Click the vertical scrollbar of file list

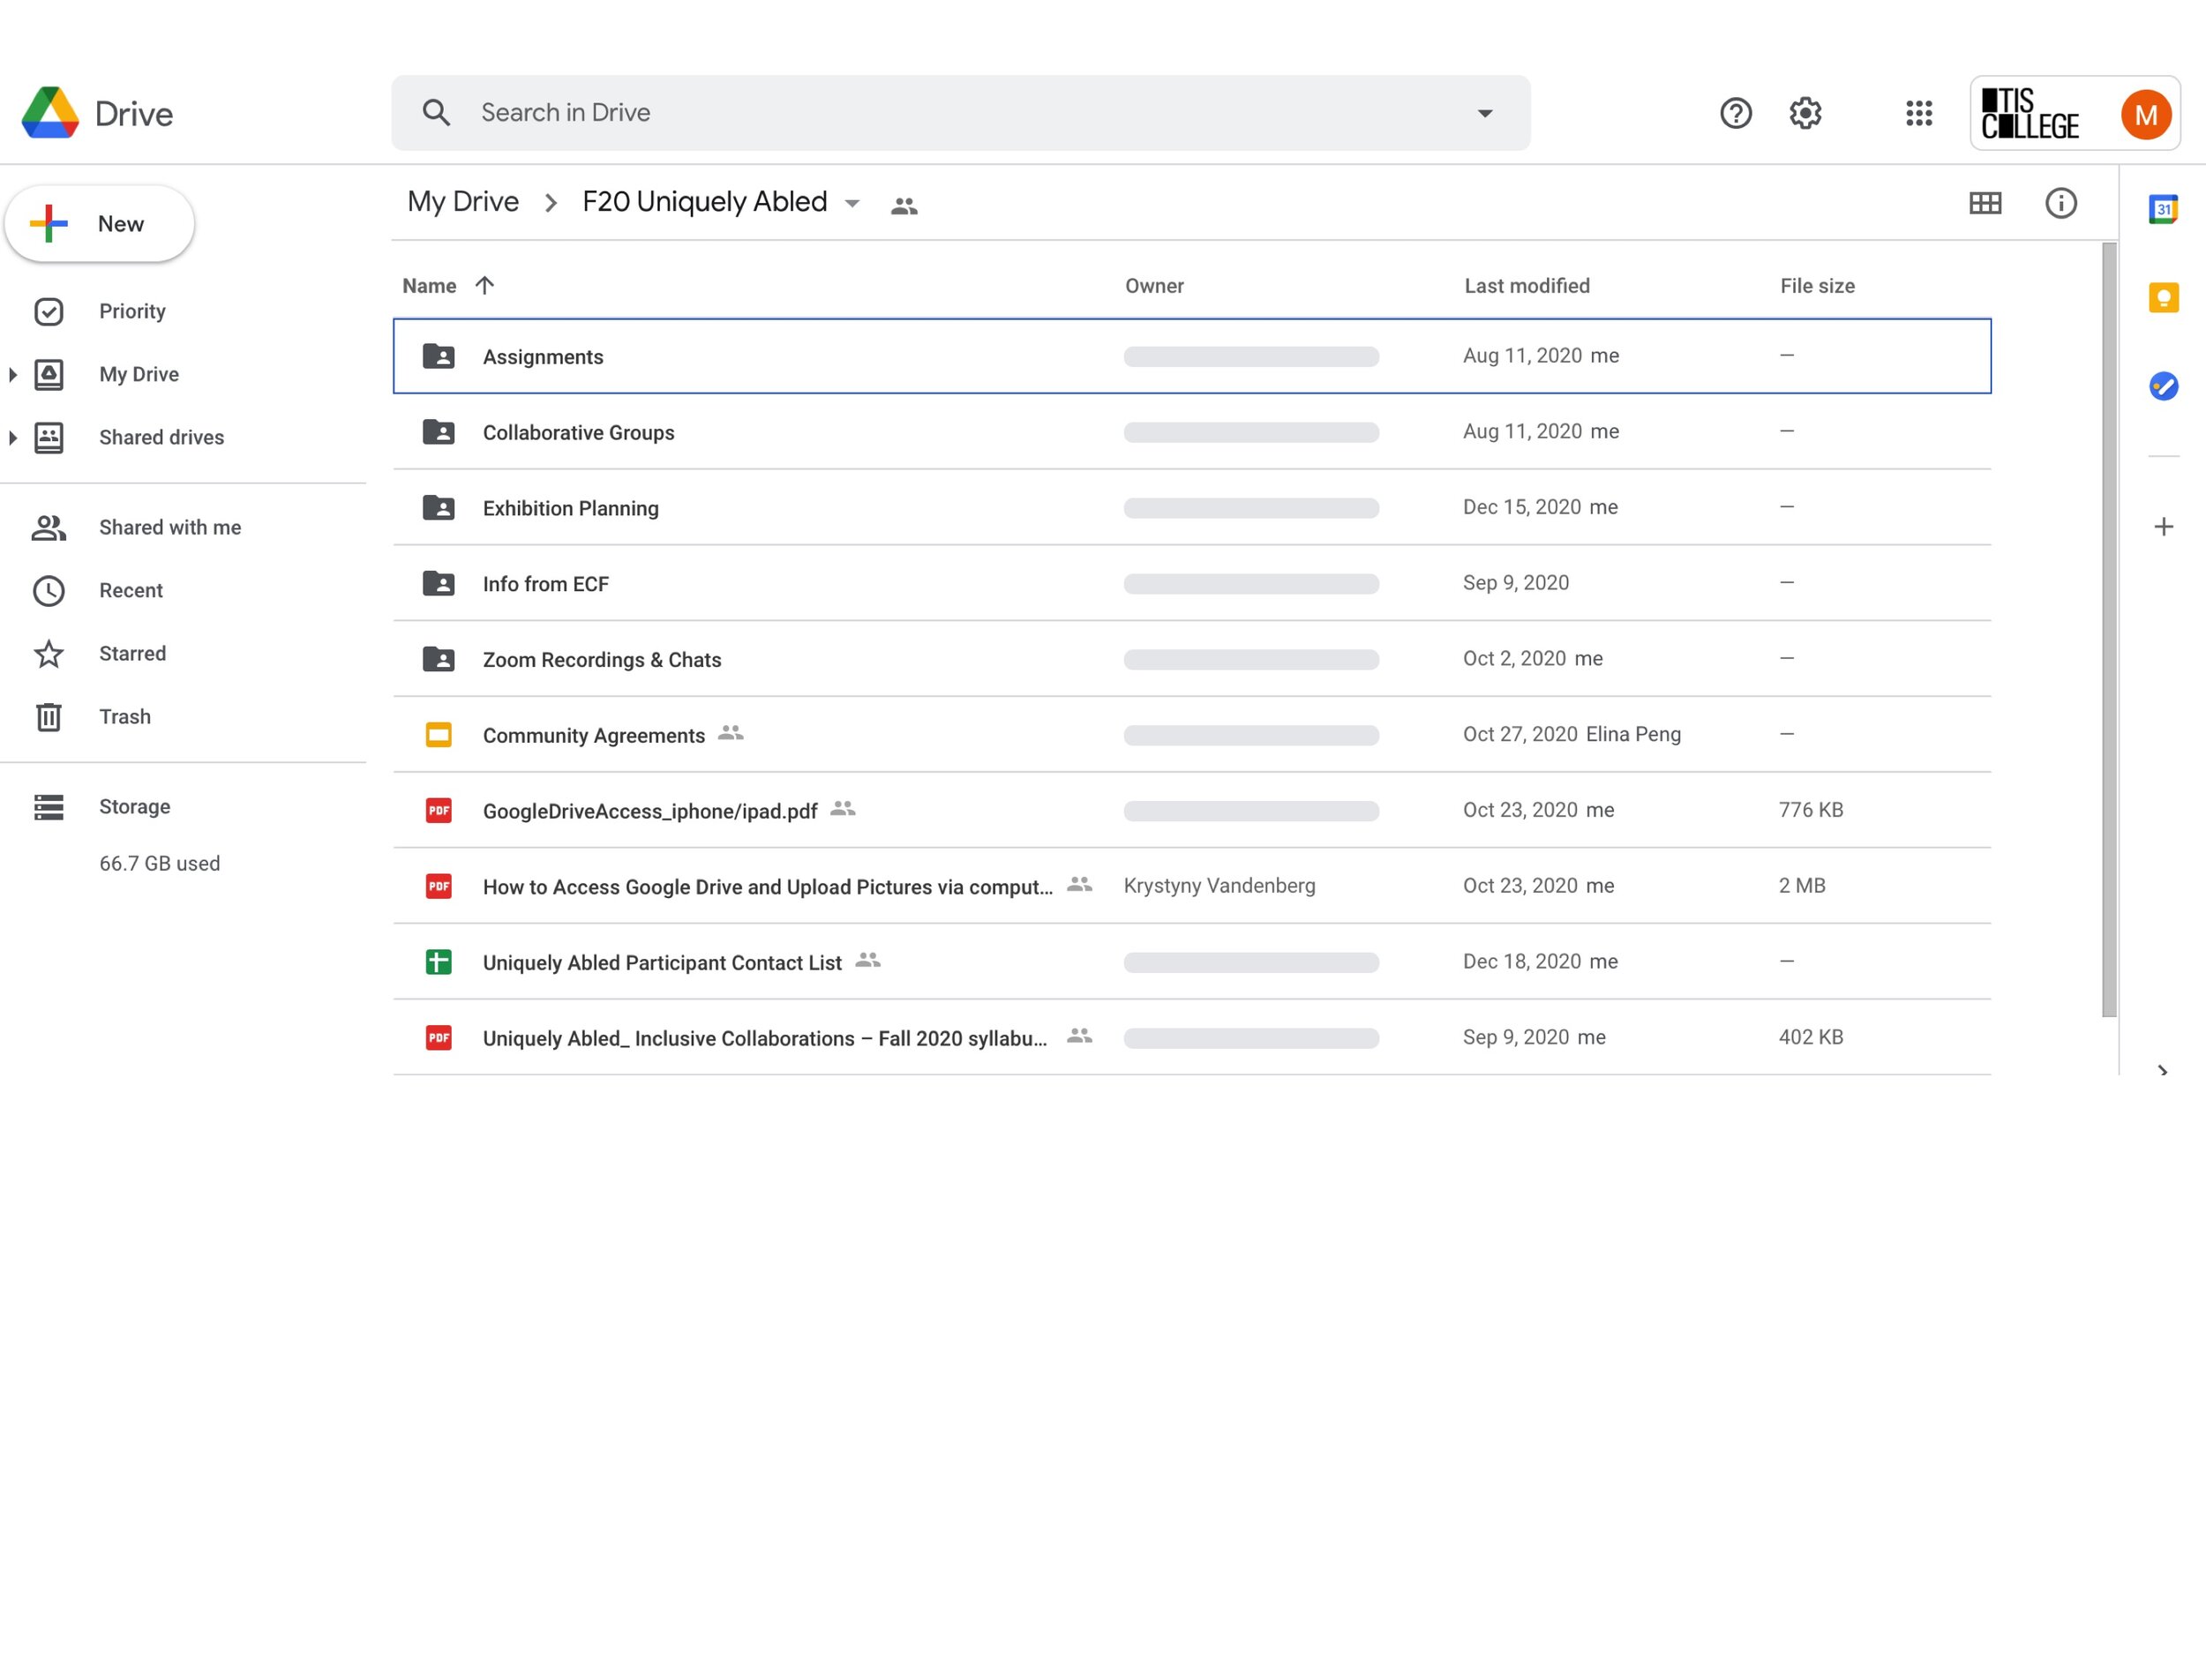tap(2108, 630)
